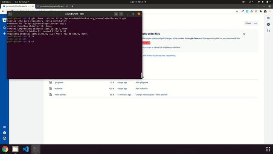Image resolution: width=273 pixels, height=154 pixels.
Task: Open the Hello Worlds commit message link
Action: tap(152, 95)
